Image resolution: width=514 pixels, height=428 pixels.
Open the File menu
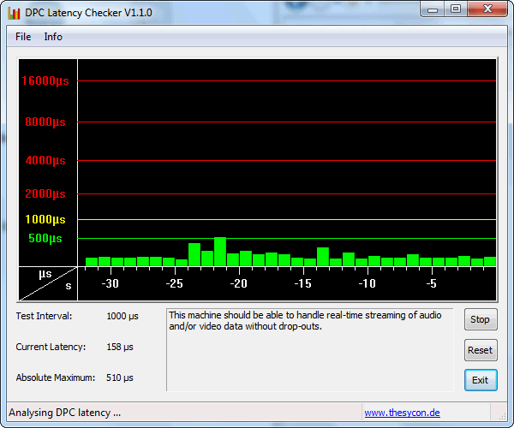tap(23, 37)
